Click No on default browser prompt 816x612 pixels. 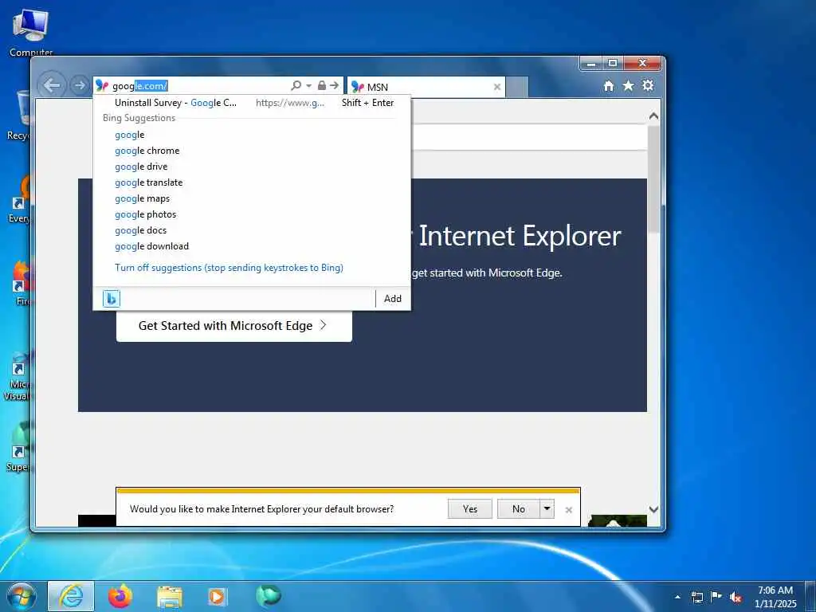tap(518, 509)
